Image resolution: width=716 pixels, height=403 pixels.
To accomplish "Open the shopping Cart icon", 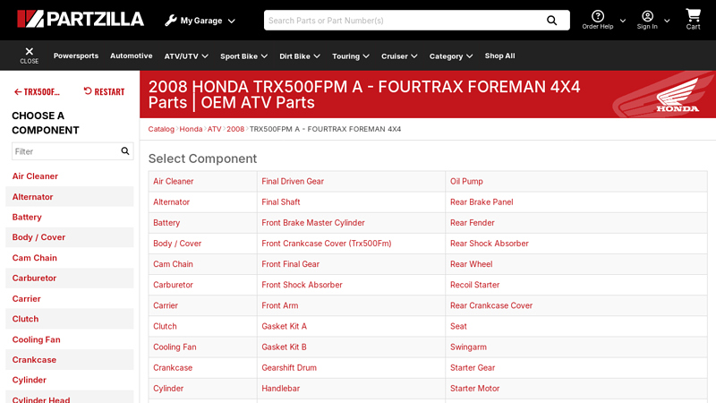I will [693, 15].
